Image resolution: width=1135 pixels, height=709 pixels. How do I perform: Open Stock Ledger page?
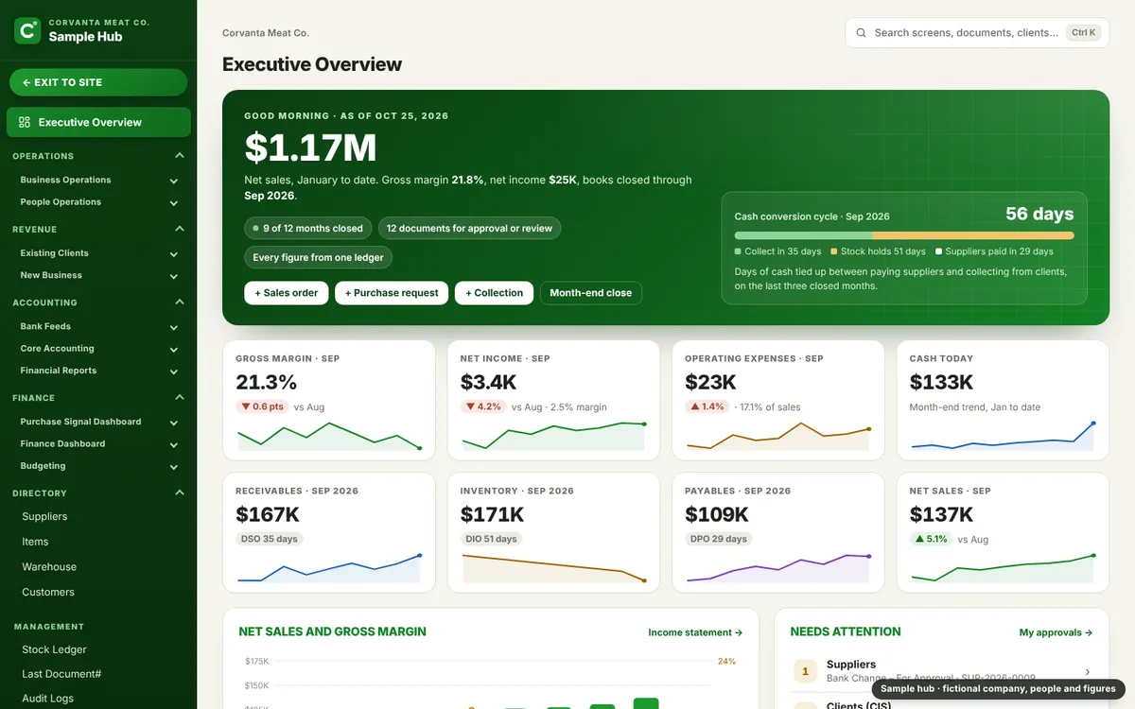pos(54,649)
